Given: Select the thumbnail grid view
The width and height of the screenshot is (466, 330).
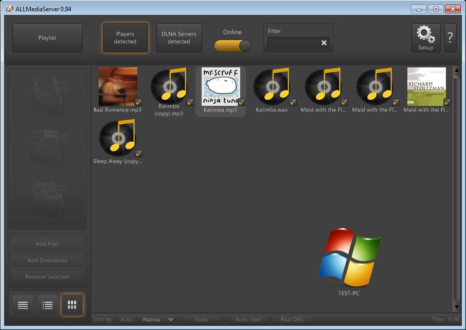Looking at the screenshot, I should click(x=72, y=305).
